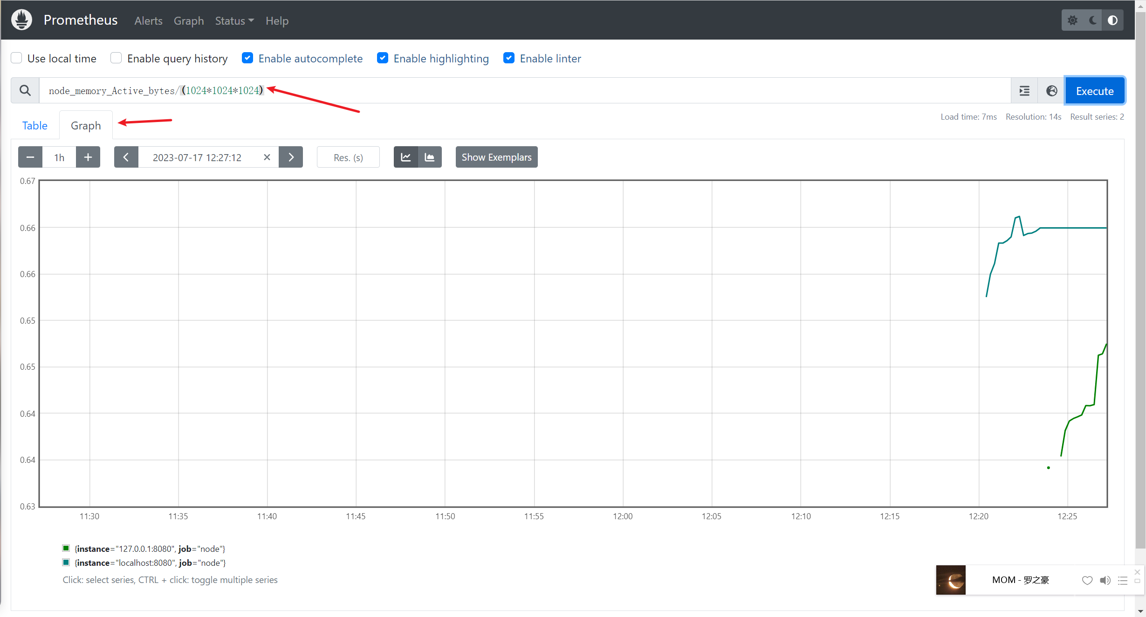This screenshot has width=1146, height=617.
Task: Switch to light theme sun icon
Action: tap(1072, 20)
